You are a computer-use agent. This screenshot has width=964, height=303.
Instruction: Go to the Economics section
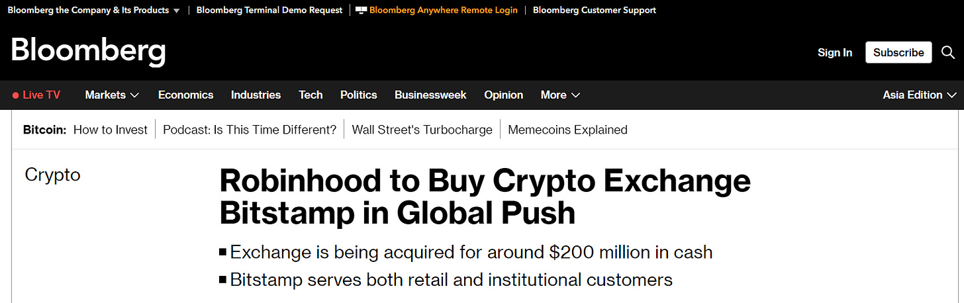pos(185,95)
